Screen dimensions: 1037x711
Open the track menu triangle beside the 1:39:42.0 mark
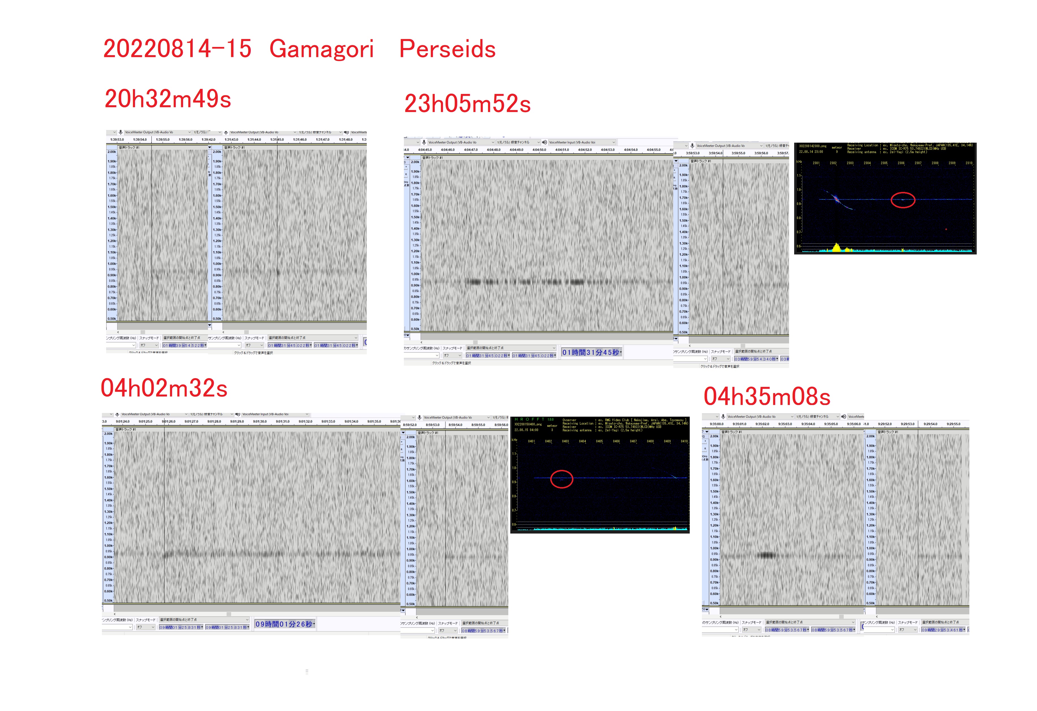209,147
